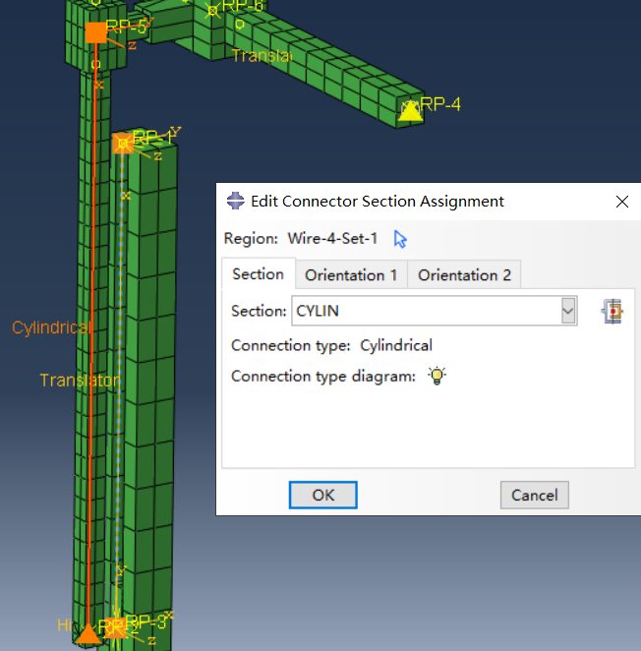The width and height of the screenshot is (641, 651).
Task: Close the Edit Connector Section Assignment dialog
Action: point(621,202)
